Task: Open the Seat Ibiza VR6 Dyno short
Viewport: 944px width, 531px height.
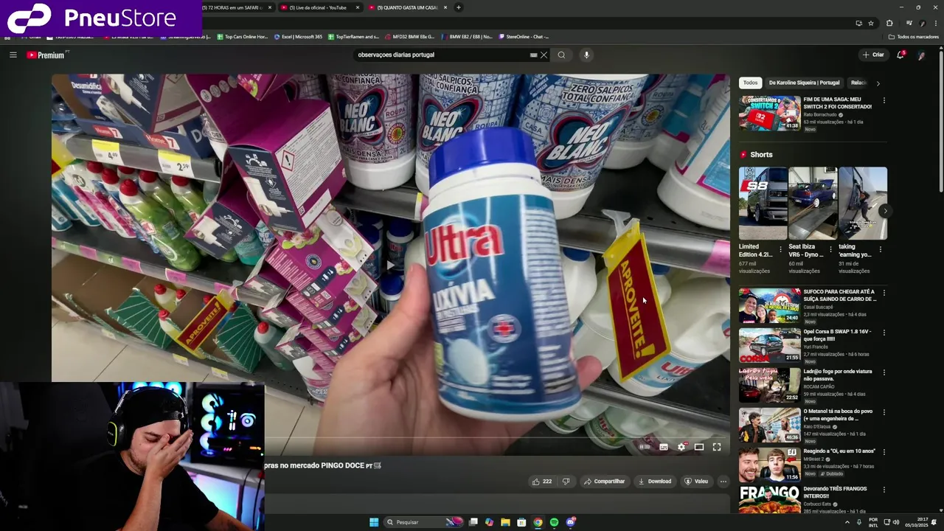Action: tap(813, 204)
